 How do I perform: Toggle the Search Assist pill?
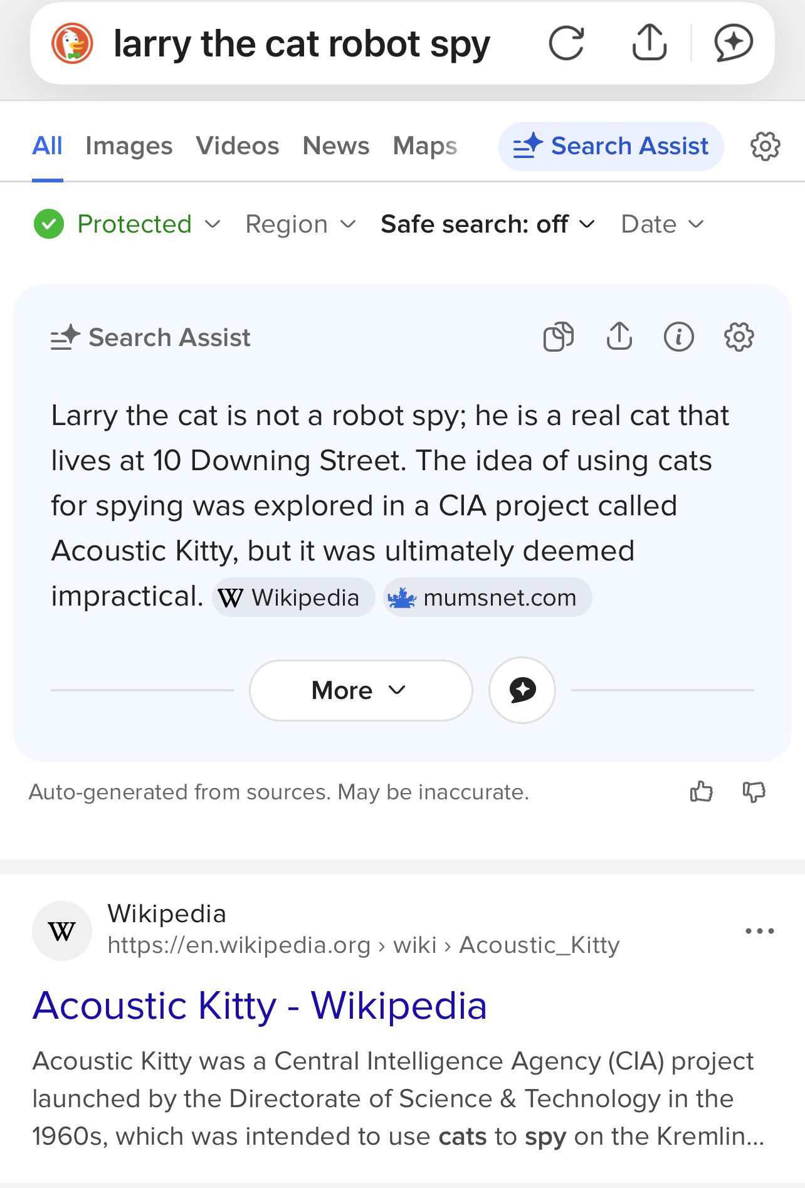[x=611, y=146]
